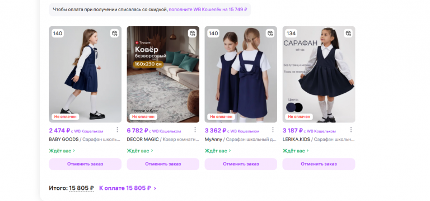Screen dimensions: 430x201
Task: Expand 'Ждёт вас' status under MyAnny
Action: click(x=218, y=151)
